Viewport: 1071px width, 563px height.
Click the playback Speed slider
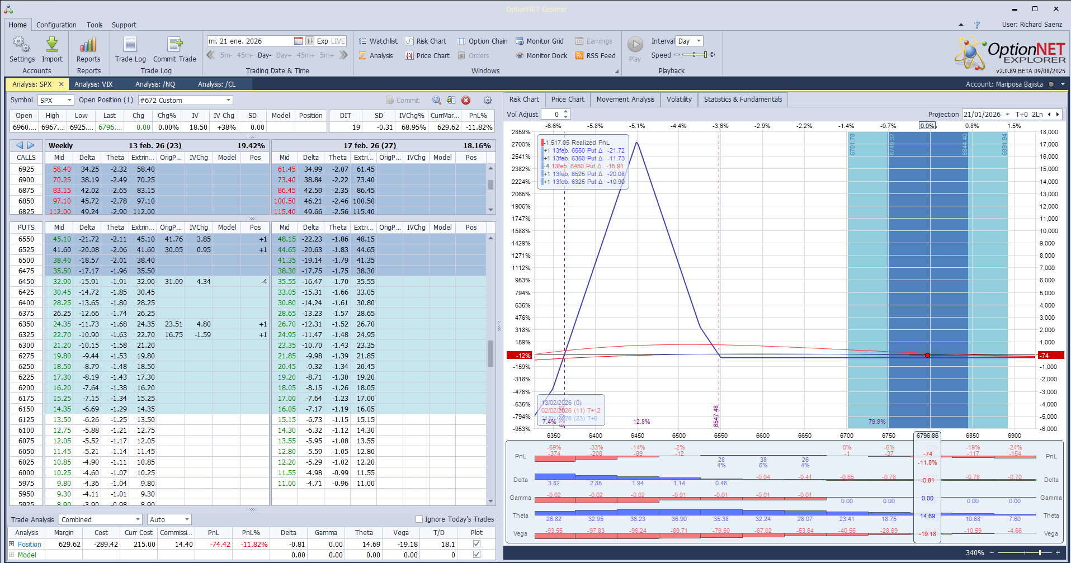click(x=694, y=55)
